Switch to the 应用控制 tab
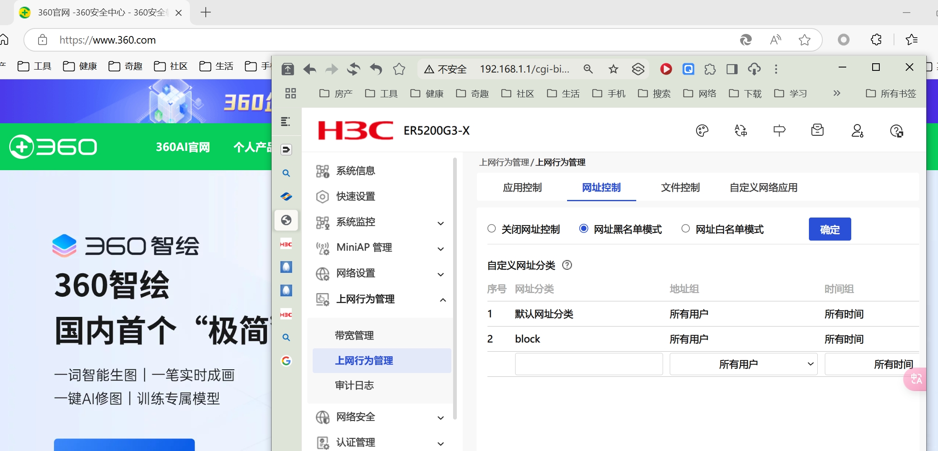 point(522,188)
